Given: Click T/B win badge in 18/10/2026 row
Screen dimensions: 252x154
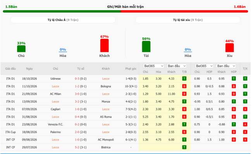Looking at the screenshot, I should coord(184,79).
